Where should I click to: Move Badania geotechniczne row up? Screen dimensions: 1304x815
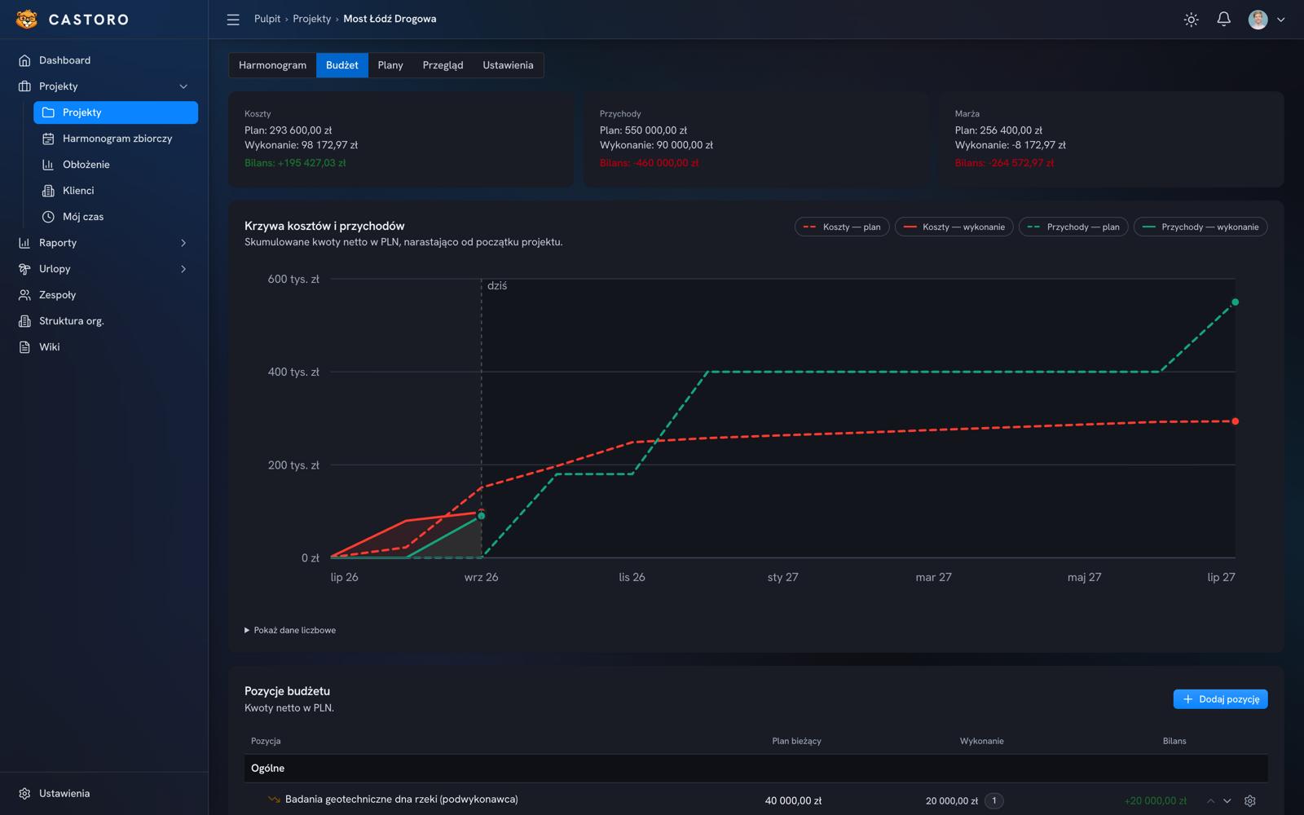coord(1210,801)
